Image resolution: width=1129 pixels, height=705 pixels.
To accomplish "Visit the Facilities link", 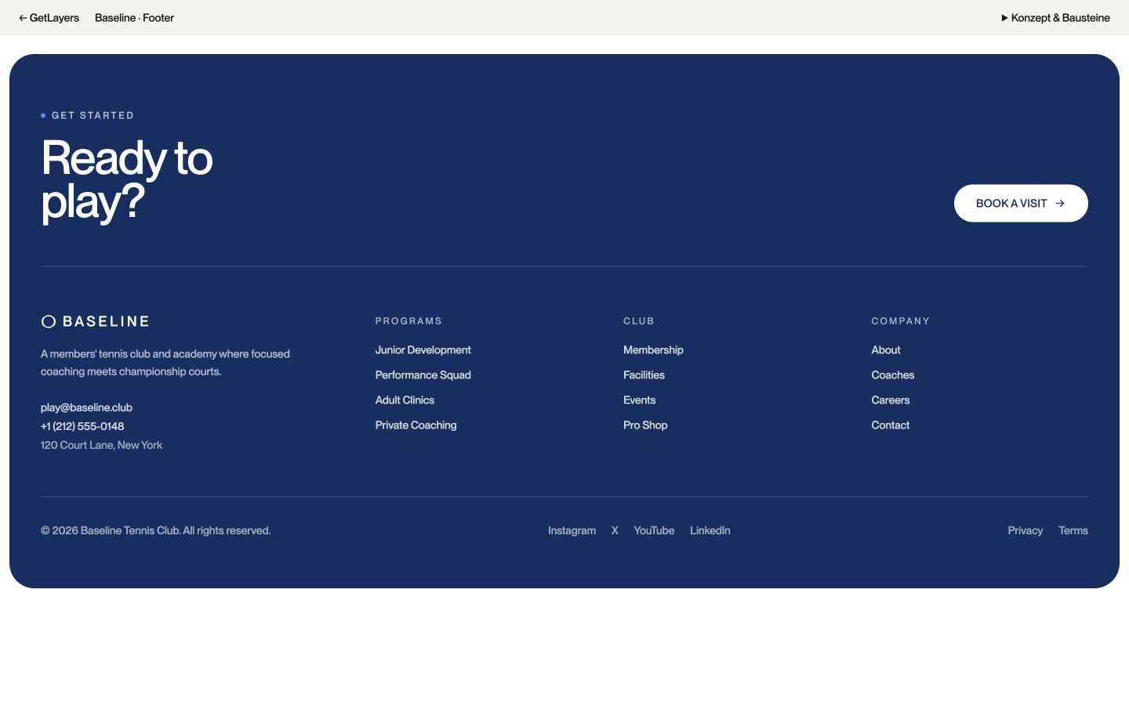I will click(644, 375).
